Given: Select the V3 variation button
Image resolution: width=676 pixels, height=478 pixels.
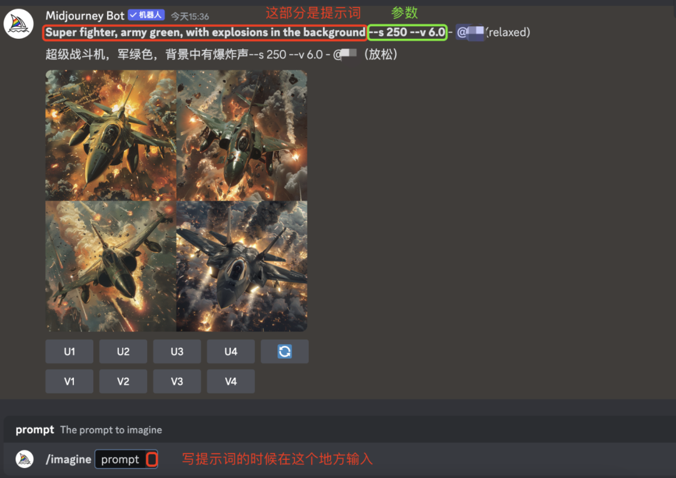Looking at the screenshot, I should 177,381.
